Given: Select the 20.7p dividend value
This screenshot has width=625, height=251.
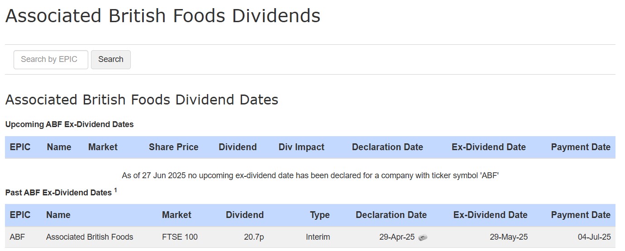Looking at the screenshot, I should [253, 237].
